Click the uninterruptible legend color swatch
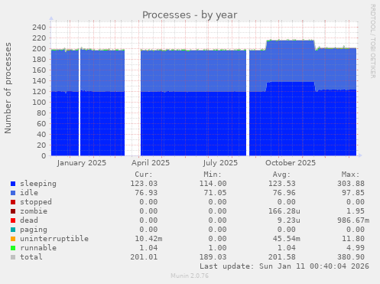This screenshot has width=380, height=284. 13,239
